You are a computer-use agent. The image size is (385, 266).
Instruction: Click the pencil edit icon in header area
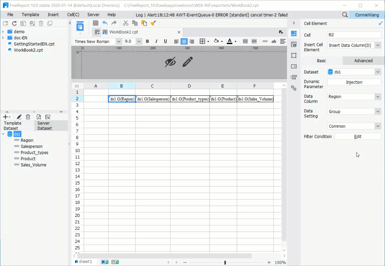coord(188,62)
